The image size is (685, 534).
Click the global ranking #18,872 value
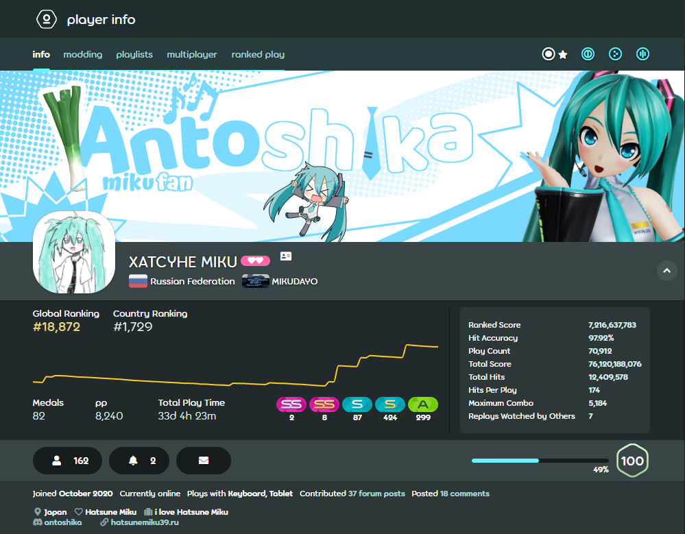coord(56,326)
